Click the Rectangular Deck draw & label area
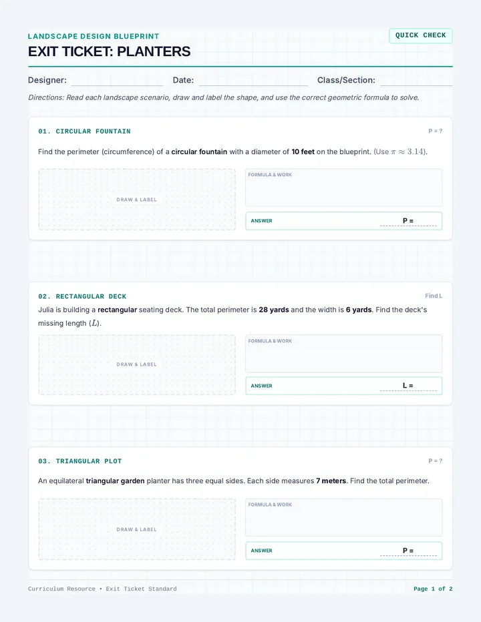 [x=137, y=365]
